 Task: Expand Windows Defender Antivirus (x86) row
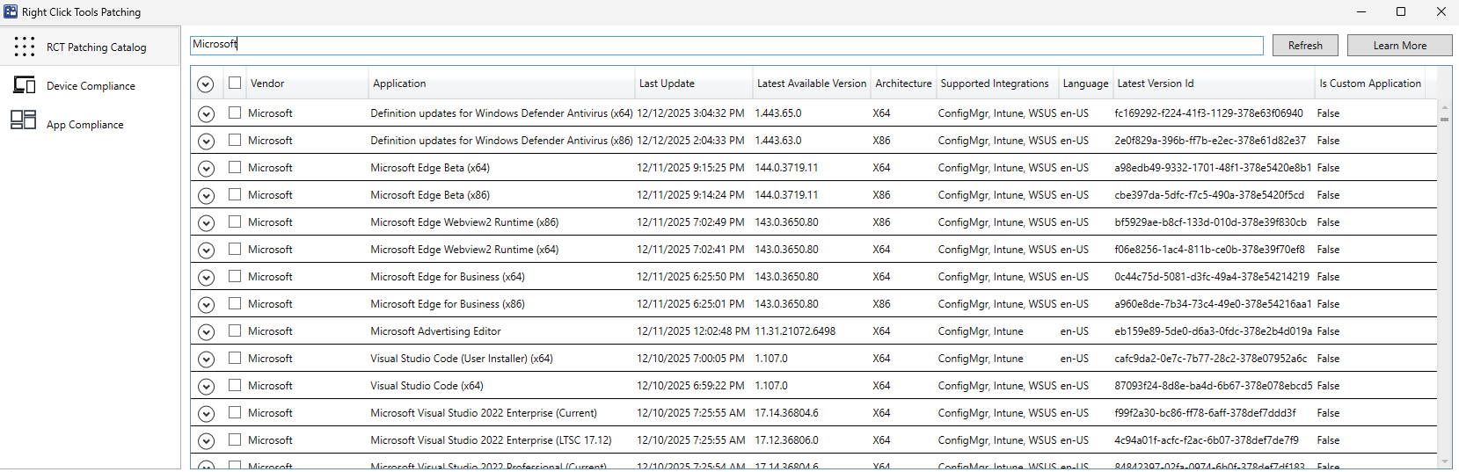click(206, 142)
